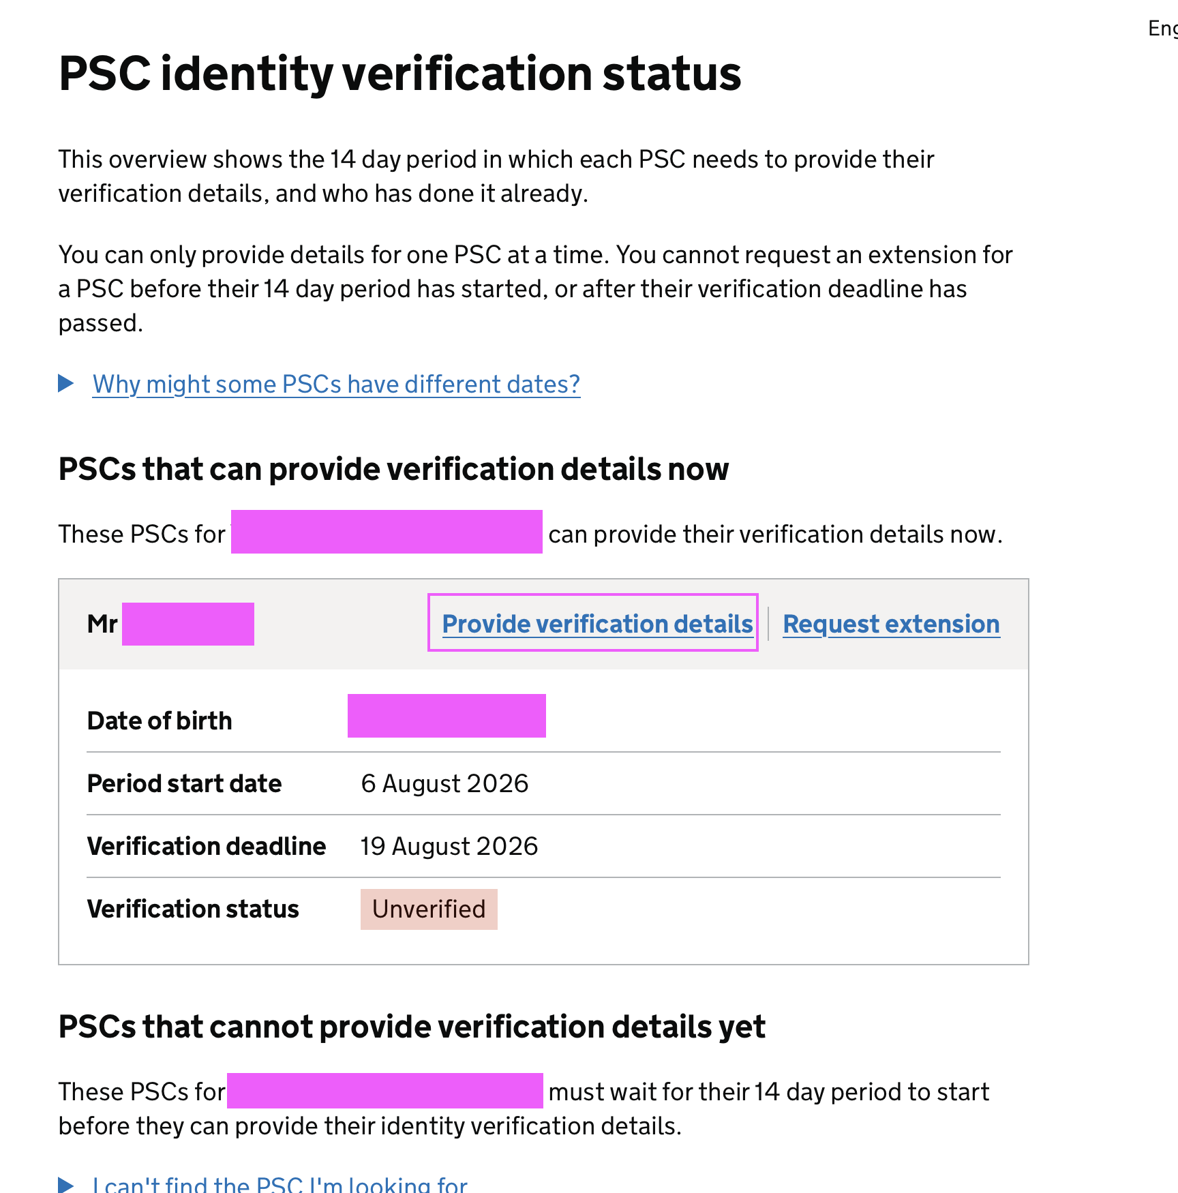This screenshot has height=1193, width=1178.
Task: Click the PSC identity verification status heading
Action: click(x=399, y=73)
